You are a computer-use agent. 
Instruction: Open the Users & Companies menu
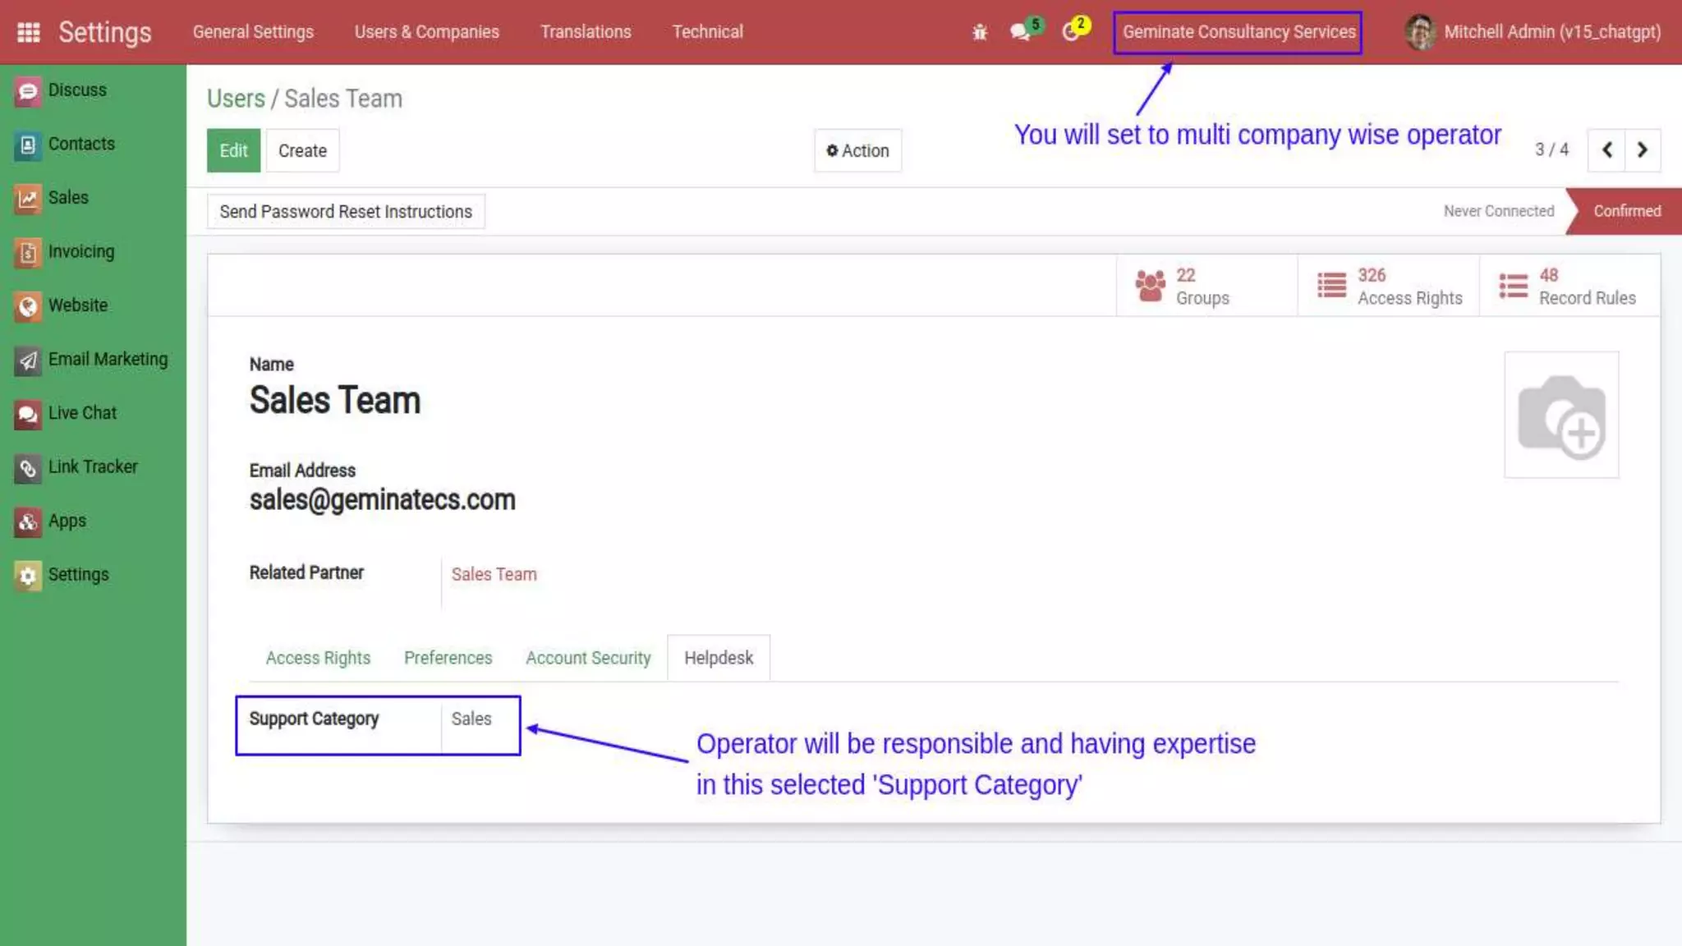pyautogui.click(x=426, y=32)
